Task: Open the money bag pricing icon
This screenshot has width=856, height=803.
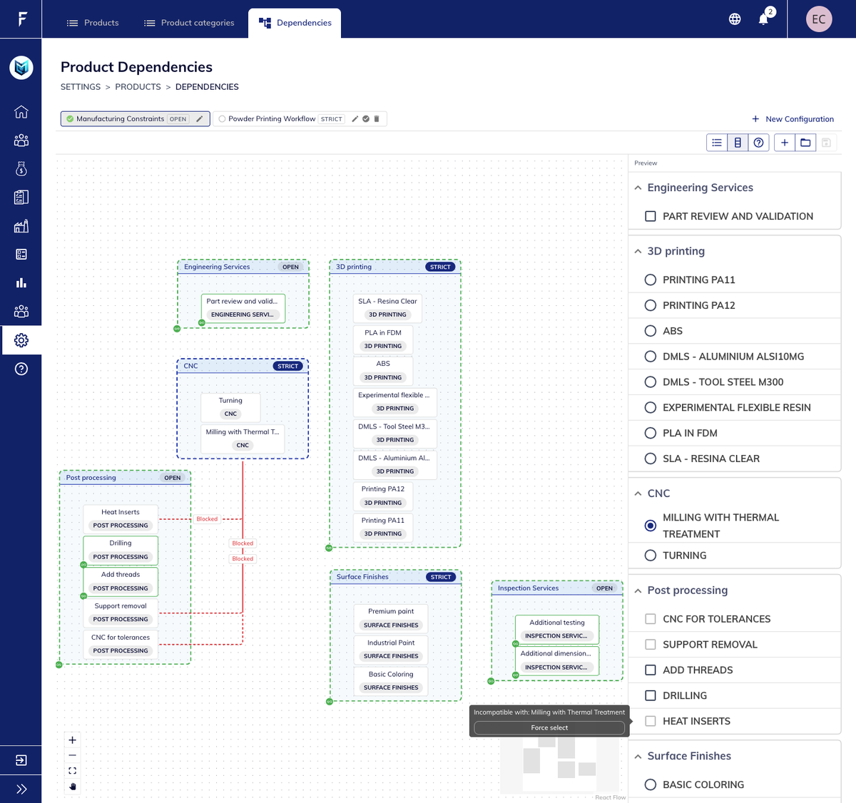Action: click(x=21, y=169)
